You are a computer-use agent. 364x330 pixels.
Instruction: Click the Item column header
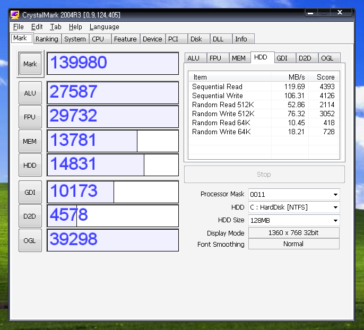pos(230,77)
